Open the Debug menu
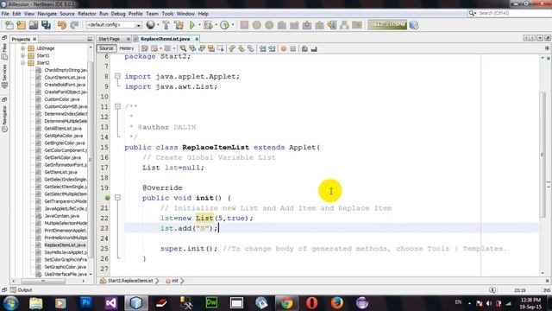 click(x=118, y=14)
